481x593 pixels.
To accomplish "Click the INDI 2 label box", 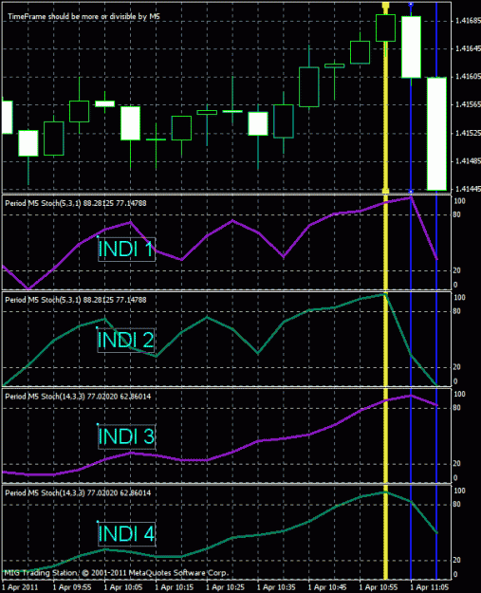I will [126, 340].
